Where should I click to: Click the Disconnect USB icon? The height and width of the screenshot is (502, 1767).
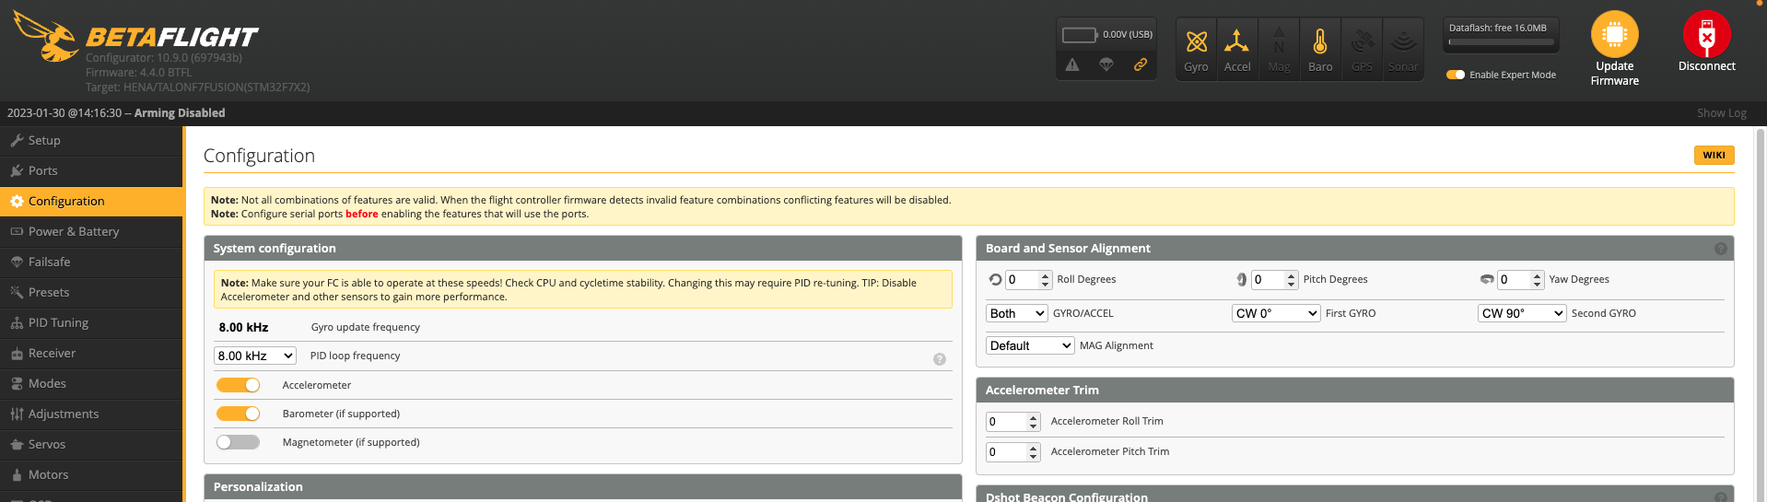pyautogui.click(x=1707, y=35)
